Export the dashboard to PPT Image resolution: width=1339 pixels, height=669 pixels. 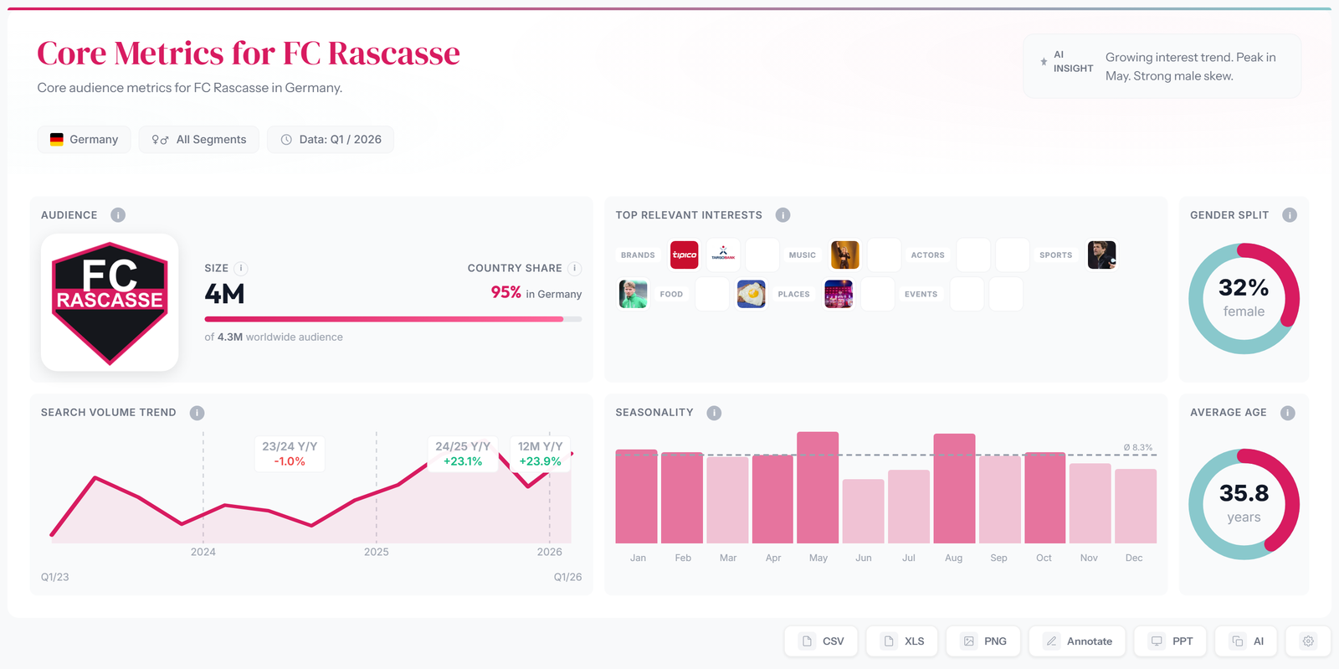[x=1170, y=641]
